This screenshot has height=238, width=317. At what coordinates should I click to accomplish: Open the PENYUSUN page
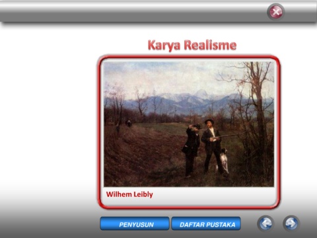tap(135, 223)
